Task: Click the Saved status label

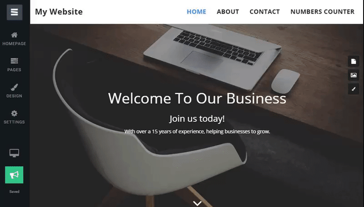Action: click(14, 192)
